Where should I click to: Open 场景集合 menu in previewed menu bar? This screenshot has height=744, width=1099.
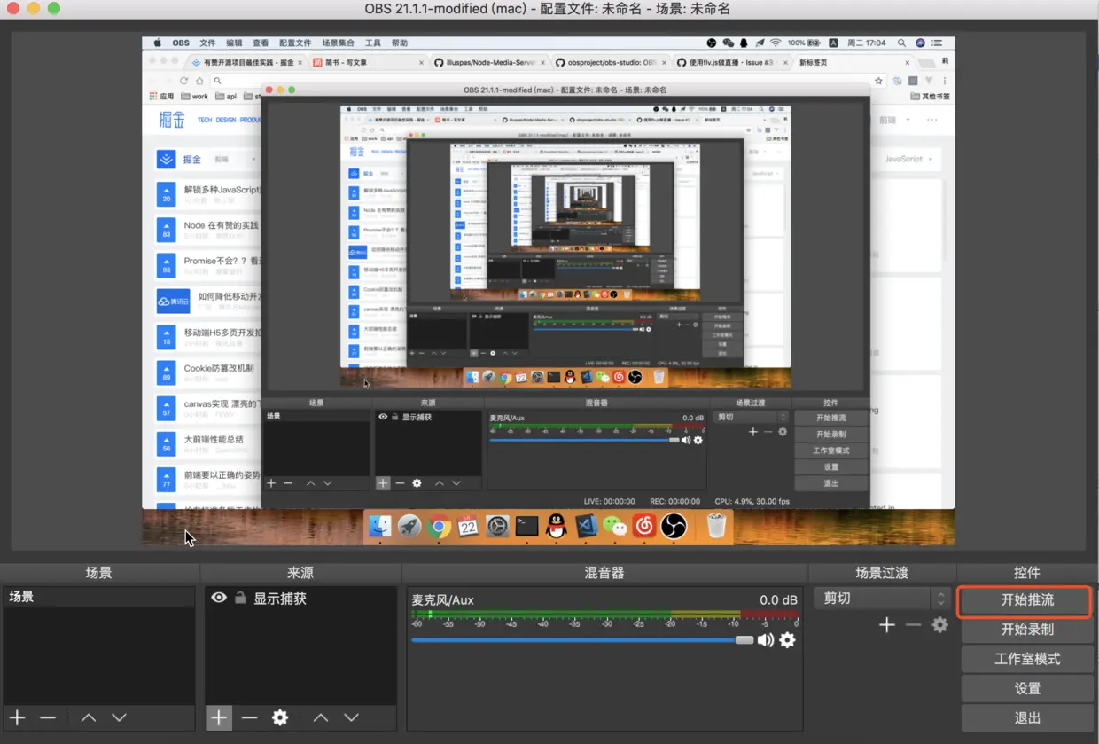point(338,43)
